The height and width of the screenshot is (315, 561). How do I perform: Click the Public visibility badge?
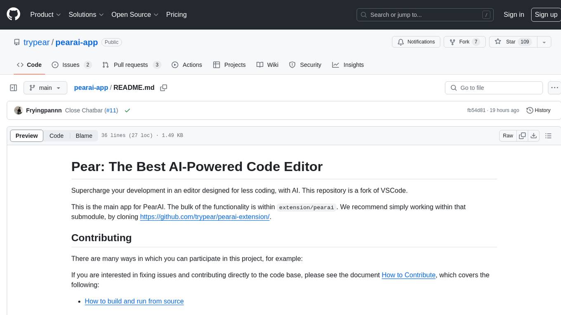[x=111, y=42]
